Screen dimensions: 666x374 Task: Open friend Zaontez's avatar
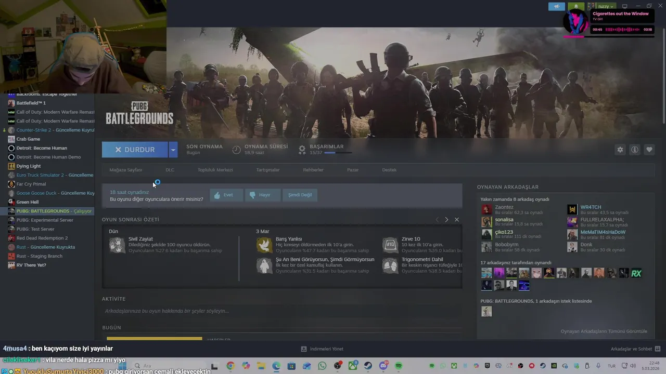(486, 209)
